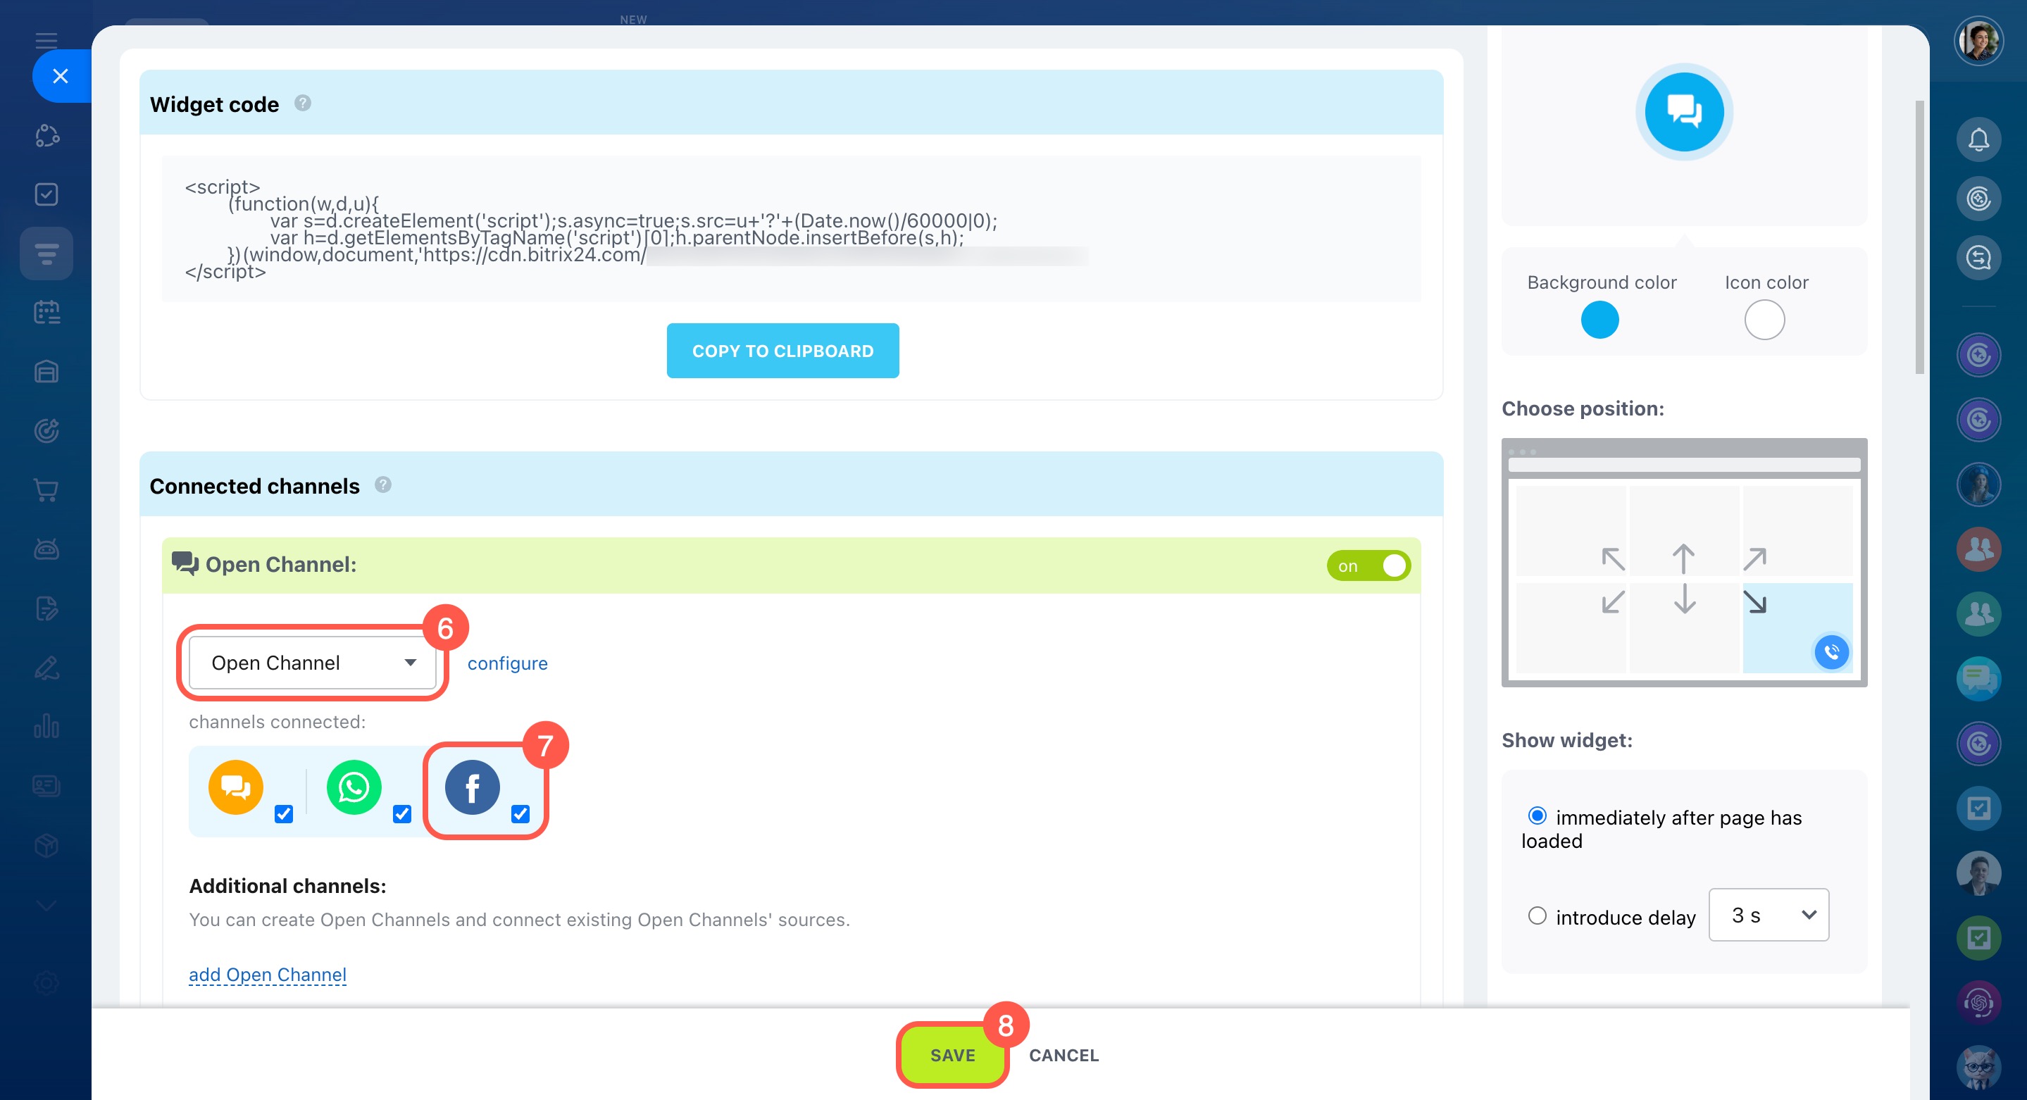This screenshot has height=1100, width=2027.
Task: Select the introduce delay radio option
Action: 1537,916
